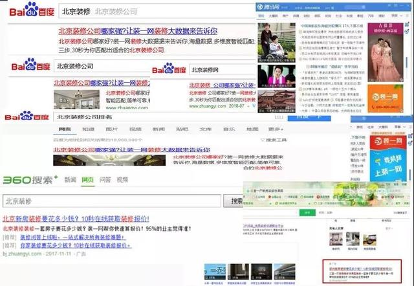This screenshot has height=286, width=414.
Task: Expand the 更多» menu in Baidu tabs
Action: click(x=276, y=129)
